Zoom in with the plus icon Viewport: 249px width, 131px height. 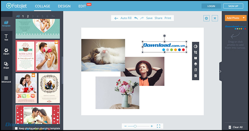click(152, 126)
